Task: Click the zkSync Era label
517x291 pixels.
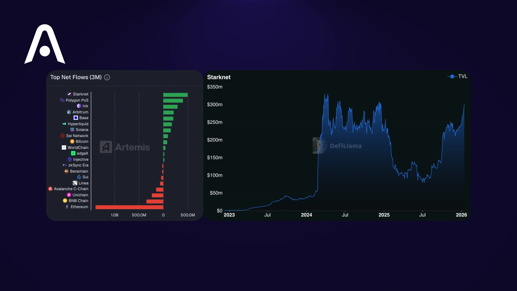Action: click(x=78, y=165)
